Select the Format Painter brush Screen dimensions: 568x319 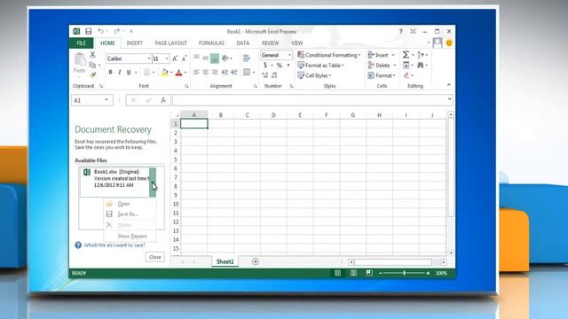(92, 74)
